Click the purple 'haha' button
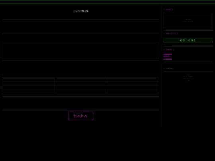 pyautogui.click(x=80, y=116)
